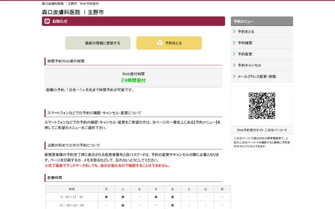Click the chevron beside メールアドレス変更・削除
Image resolution: width=335 pixels, height=209 pixels.
pos(234,76)
